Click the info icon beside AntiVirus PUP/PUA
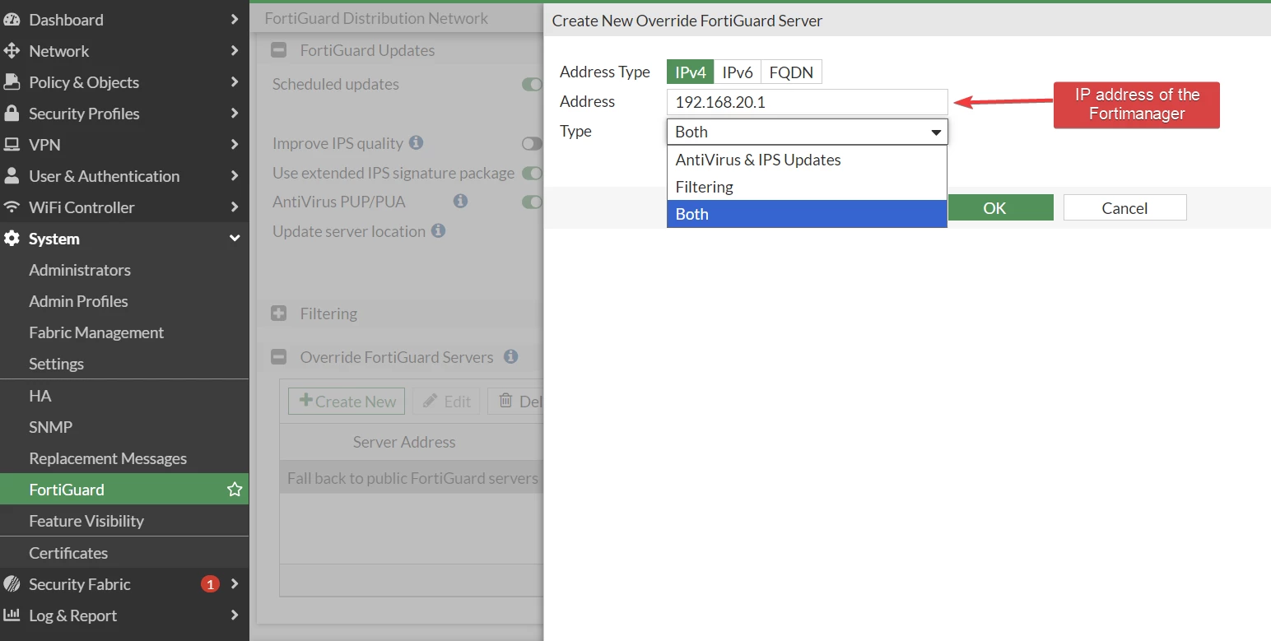This screenshot has height=641, width=1271. tap(460, 201)
